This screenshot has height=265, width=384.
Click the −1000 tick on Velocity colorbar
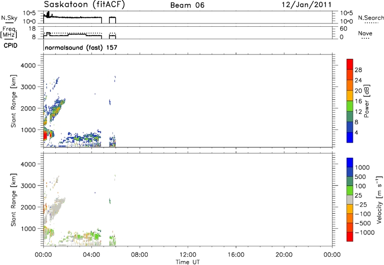[x=364, y=232]
